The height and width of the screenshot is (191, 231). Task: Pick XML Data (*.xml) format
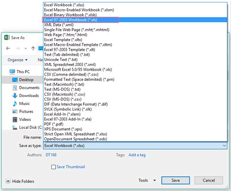135,25
